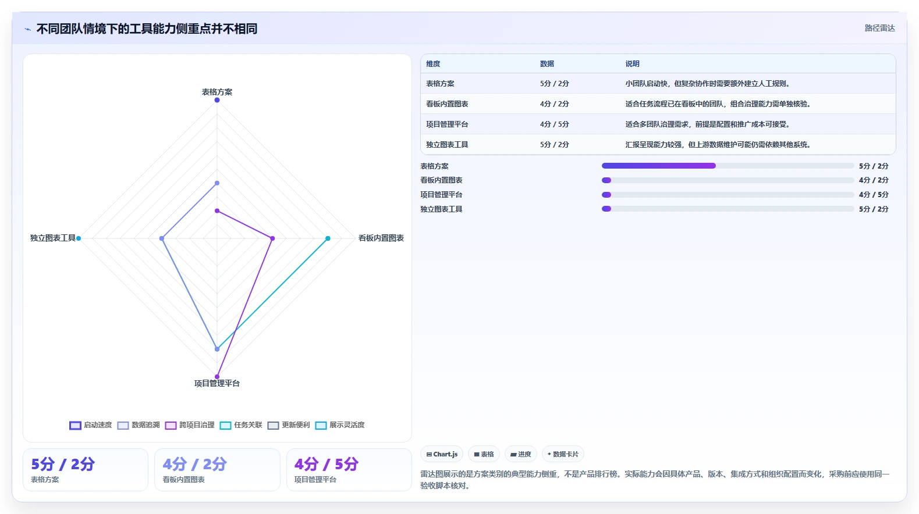The height and width of the screenshot is (514, 919).
Task: Click the 进度 tag chip
Action: click(521, 454)
